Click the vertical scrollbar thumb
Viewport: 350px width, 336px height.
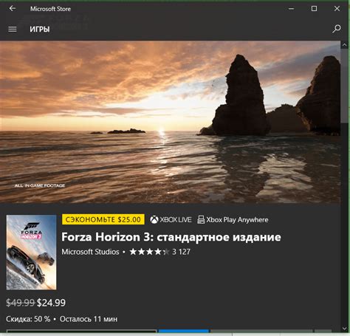pyautogui.click(x=344, y=86)
